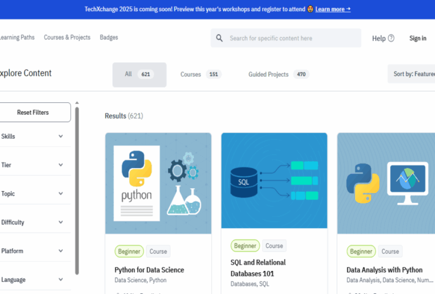
Task: Open the Sort by Featured dropdown
Action: (411, 74)
